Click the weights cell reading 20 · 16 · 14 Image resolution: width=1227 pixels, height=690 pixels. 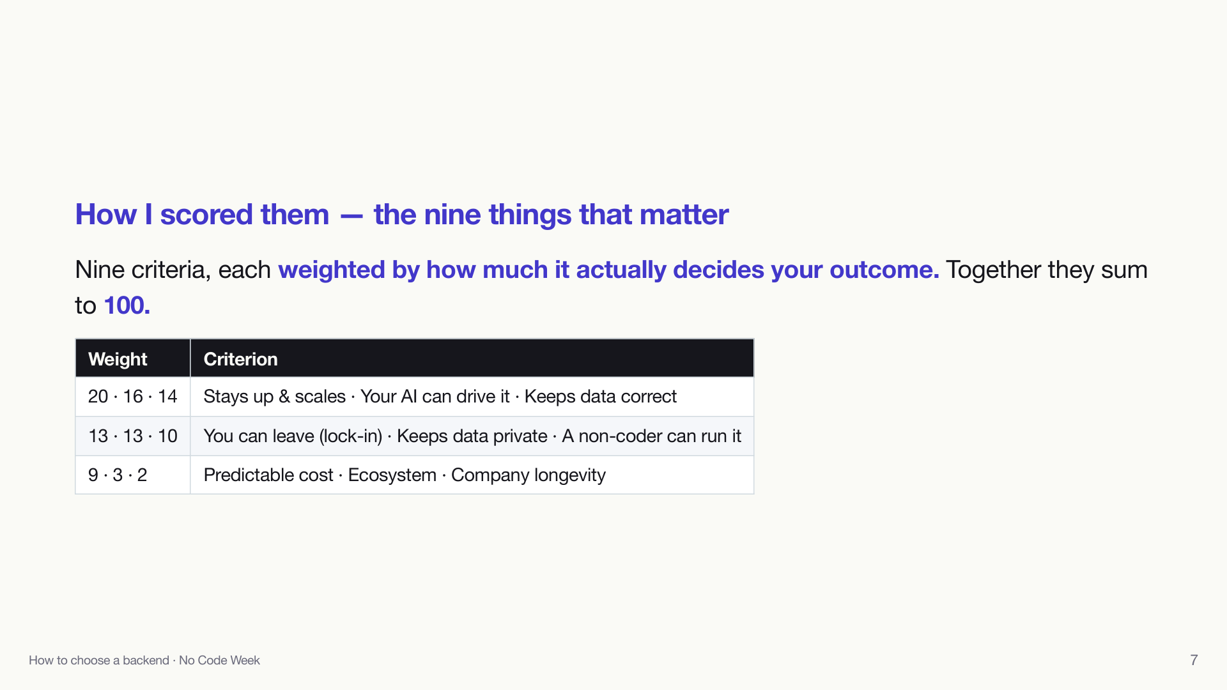click(133, 397)
